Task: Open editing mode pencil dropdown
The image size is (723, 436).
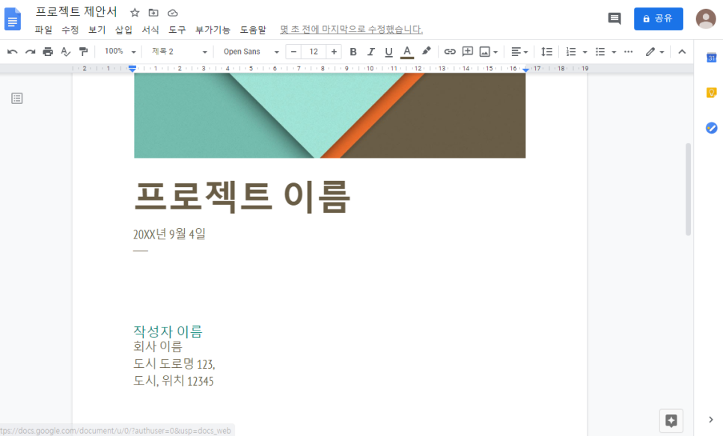Action: 655,52
